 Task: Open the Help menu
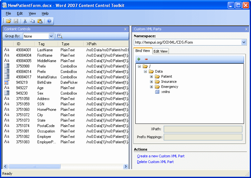(x=45, y=13)
